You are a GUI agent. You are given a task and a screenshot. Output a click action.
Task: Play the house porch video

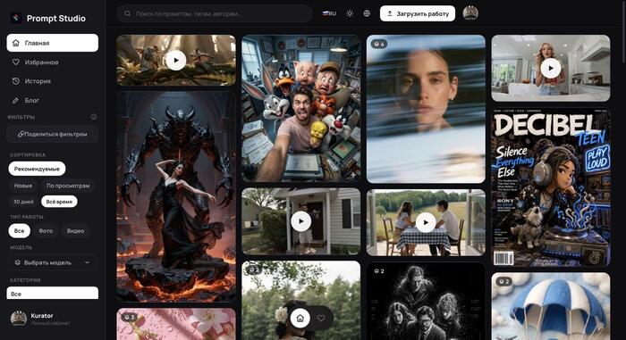[301, 221]
